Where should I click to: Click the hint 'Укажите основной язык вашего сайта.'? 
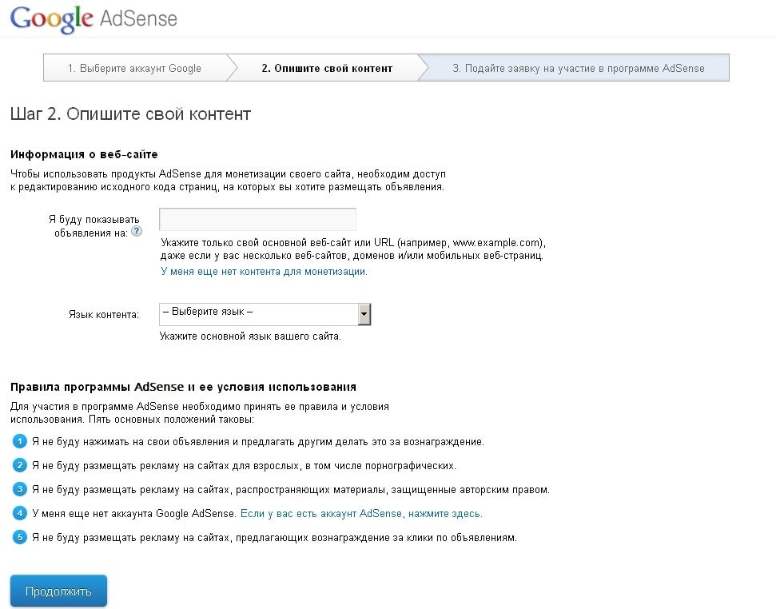(x=250, y=336)
